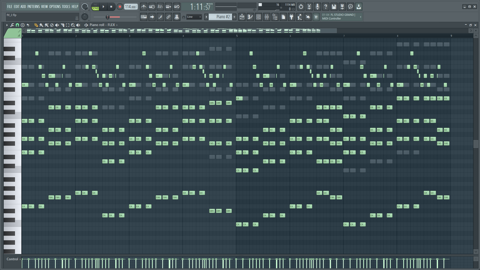Click the undo history circular arrow icon

(x=301, y=7)
